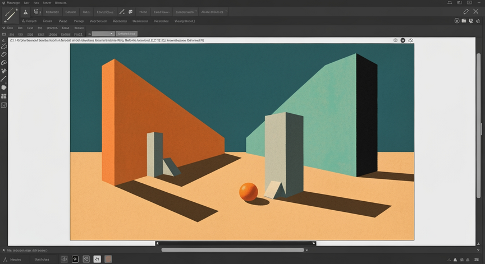
Task: Click the gray button right of the options dropdown
Action: [x=126, y=34]
